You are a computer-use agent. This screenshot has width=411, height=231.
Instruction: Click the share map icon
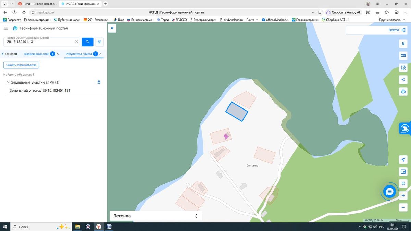point(403,79)
